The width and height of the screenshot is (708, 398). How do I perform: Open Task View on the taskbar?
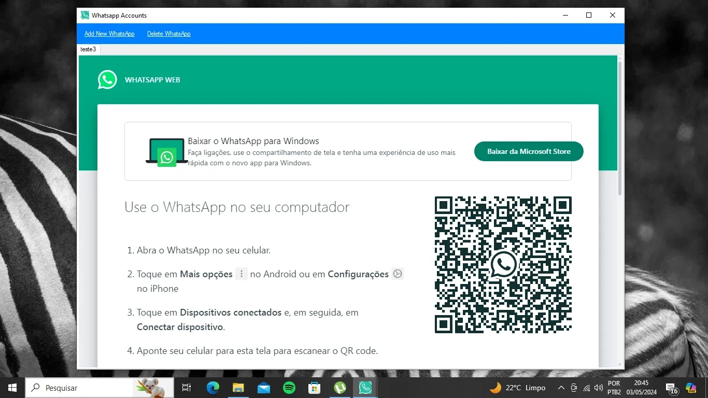tap(187, 388)
